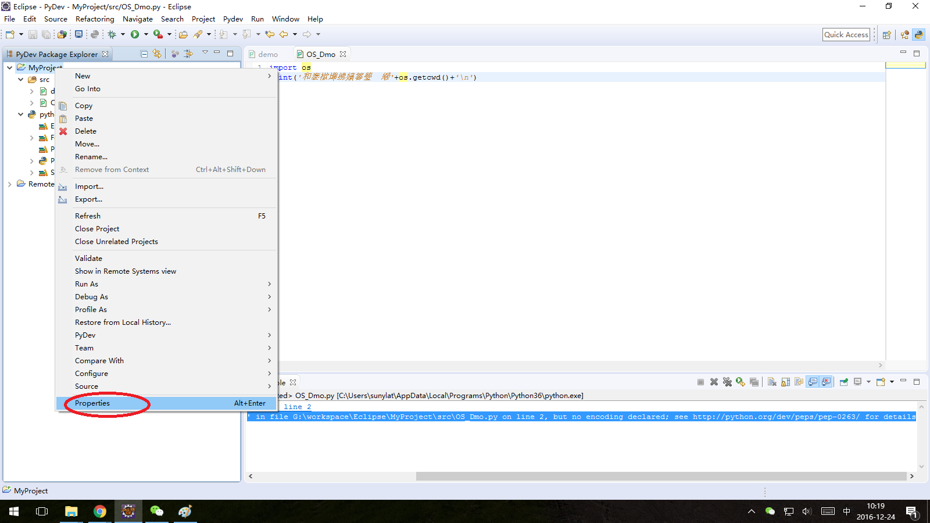Click the line 2 link in the console
Screen dimensions: 930x523
[x=298, y=407]
